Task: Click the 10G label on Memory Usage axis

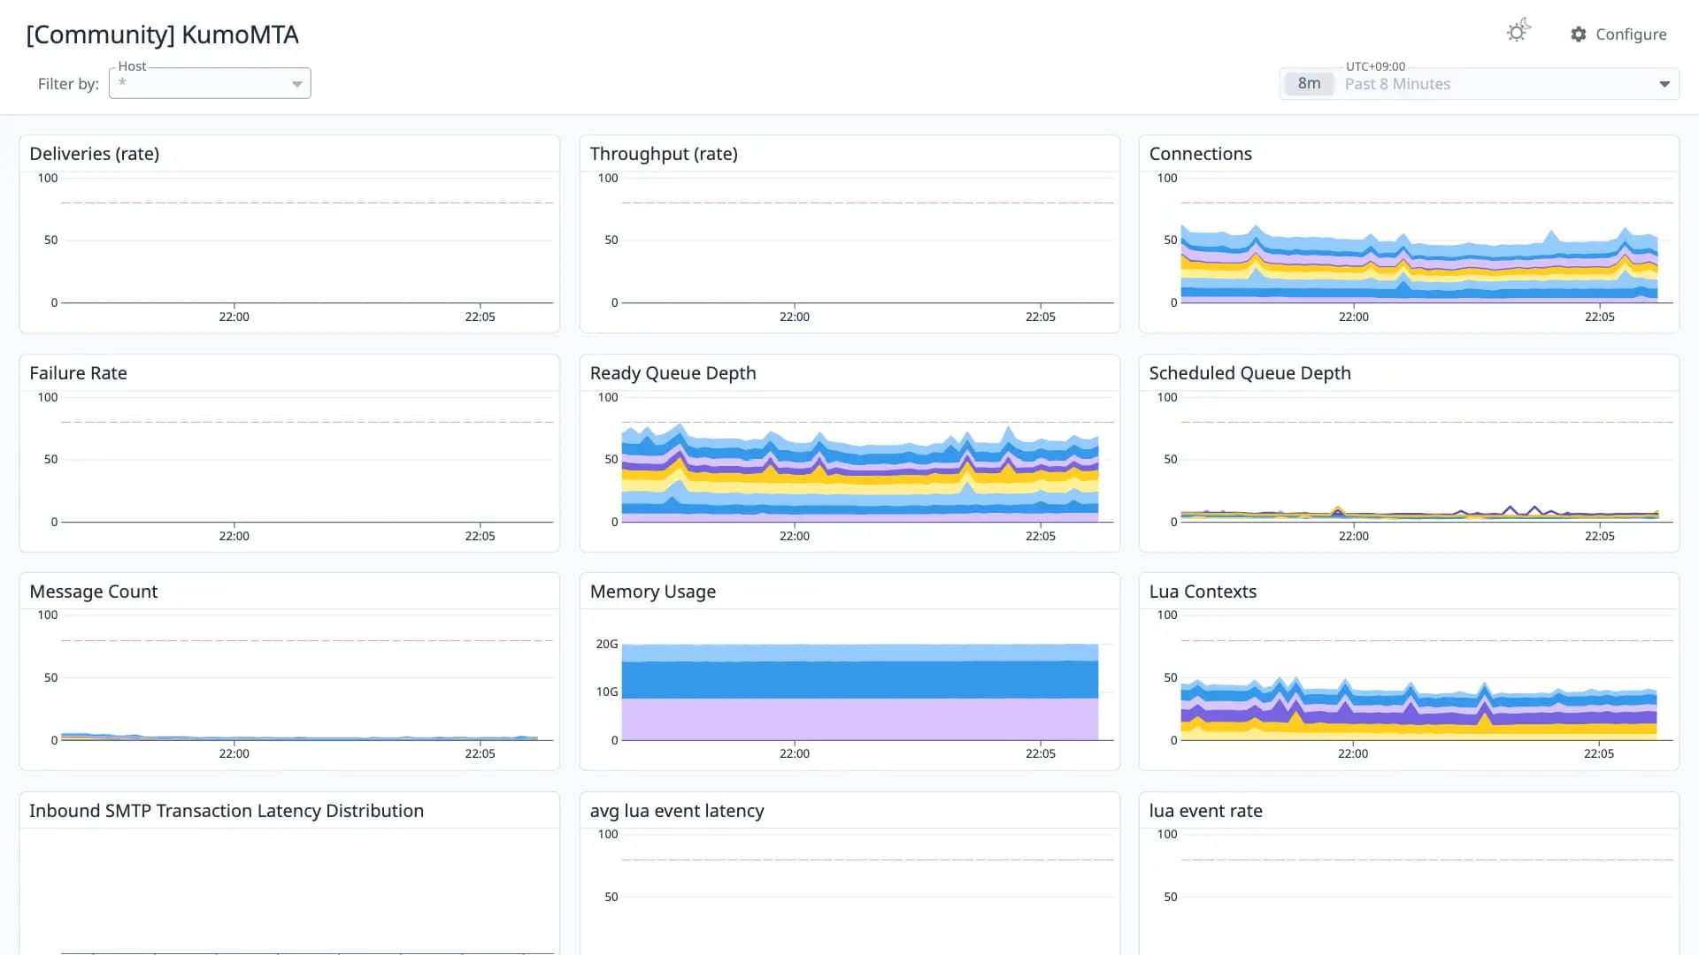Action: pos(607,691)
